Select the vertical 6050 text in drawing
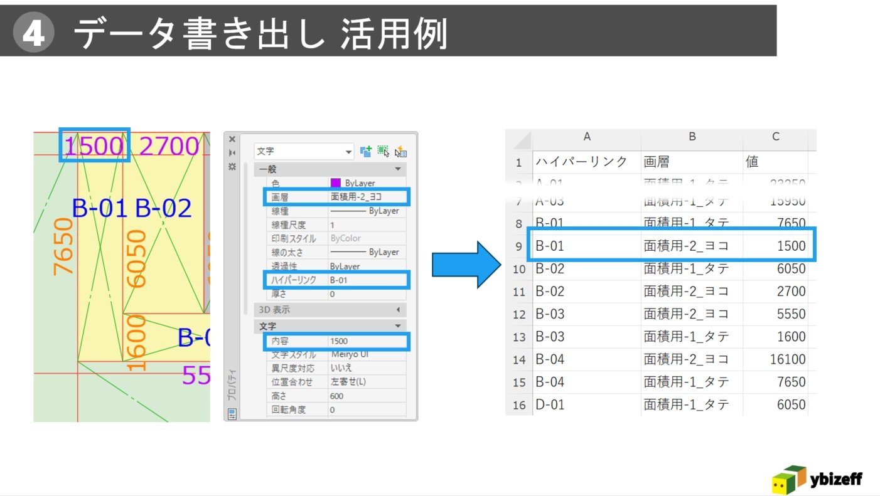The width and height of the screenshot is (880, 496). click(x=136, y=258)
